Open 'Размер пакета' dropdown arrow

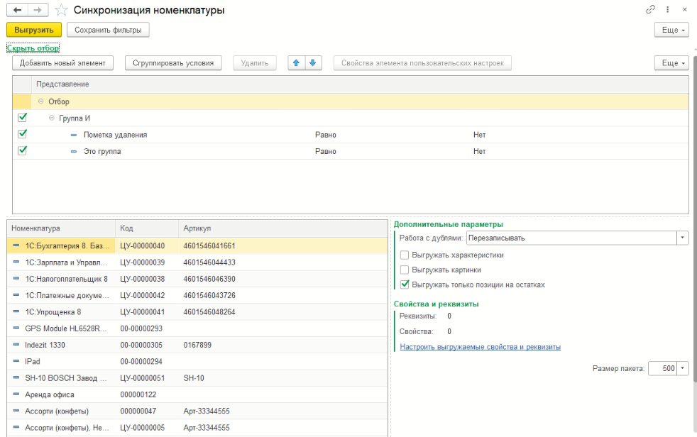coord(684,369)
